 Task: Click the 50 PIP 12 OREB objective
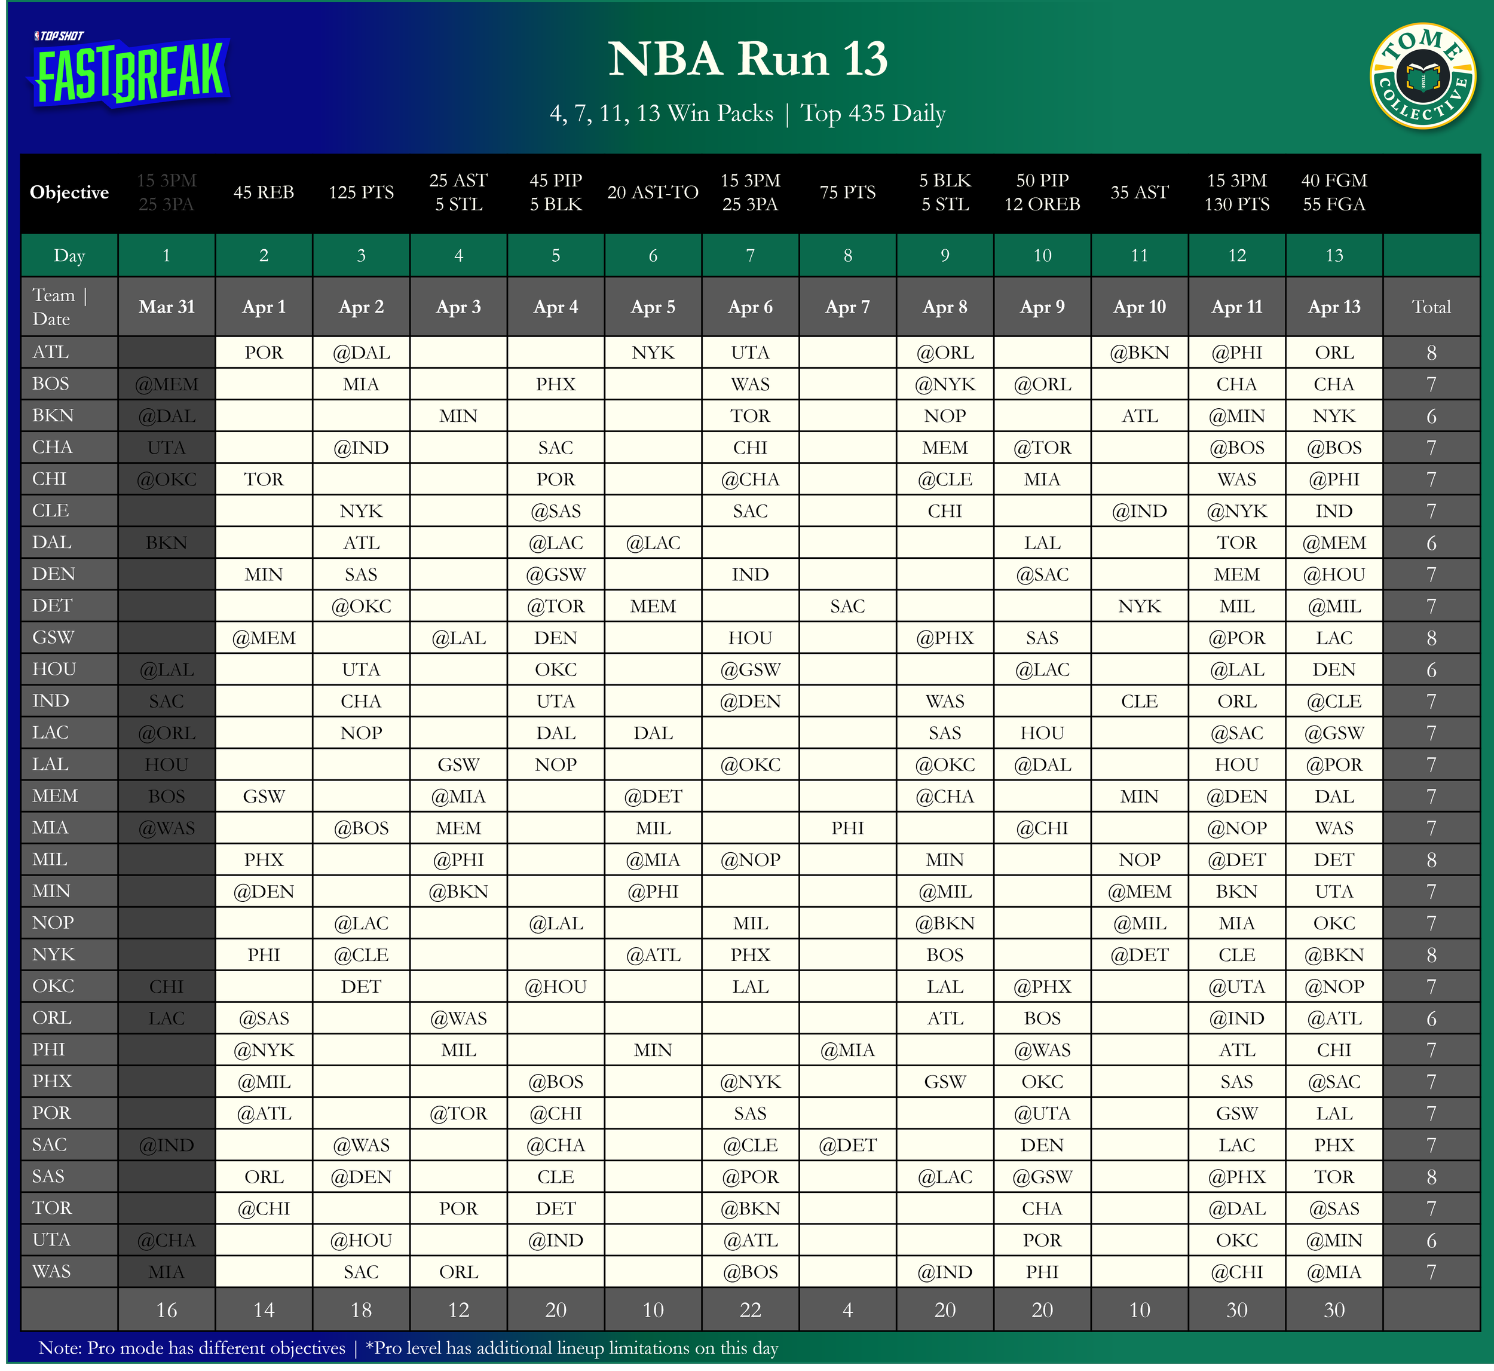click(x=1042, y=193)
